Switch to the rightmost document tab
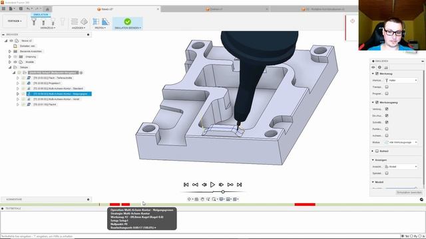The image size is (426, 239). tap(323, 9)
